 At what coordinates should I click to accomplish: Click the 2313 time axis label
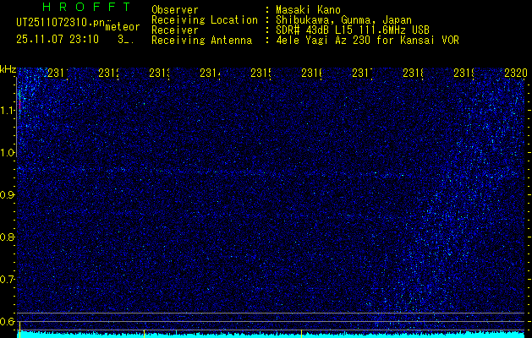159,74
